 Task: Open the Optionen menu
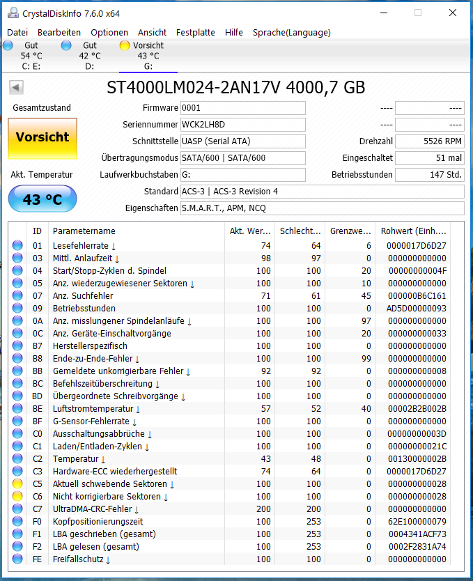tap(109, 33)
